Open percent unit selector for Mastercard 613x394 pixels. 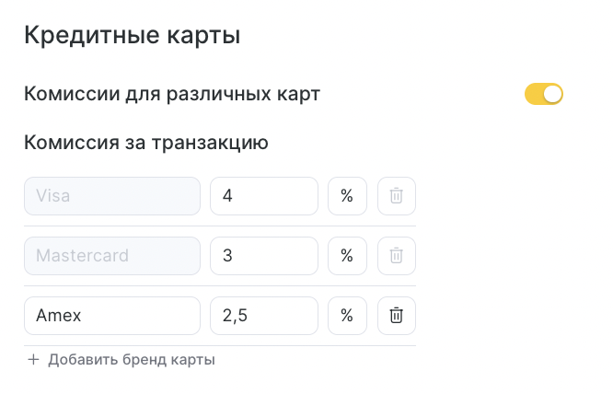click(347, 256)
